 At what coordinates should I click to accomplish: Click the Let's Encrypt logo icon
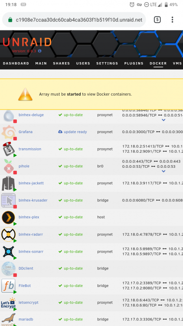tap(8, 303)
